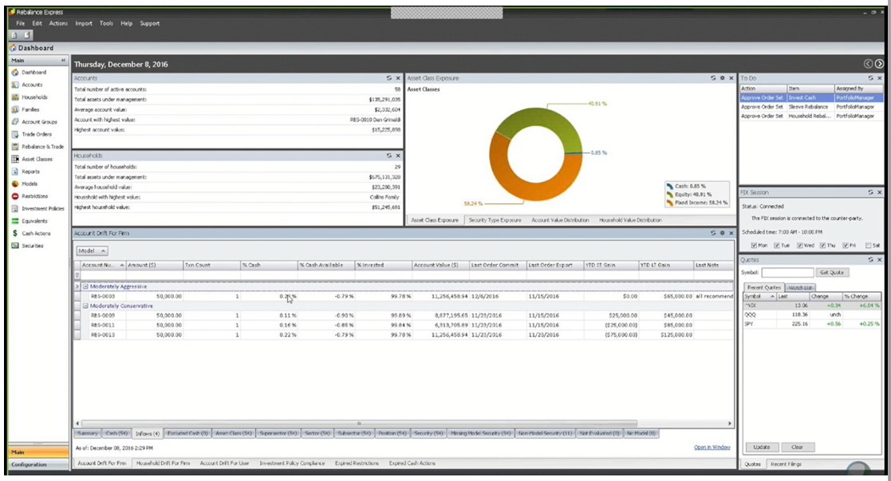This screenshot has width=891, height=481.
Task: Open the Model grouping dropdown
Action: [92, 250]
